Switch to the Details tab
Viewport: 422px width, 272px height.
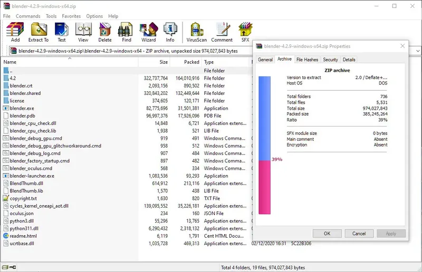349,60
